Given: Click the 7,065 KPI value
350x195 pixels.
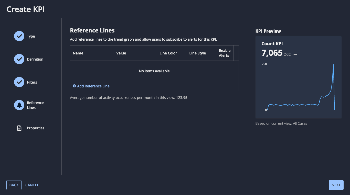Looking at the screenshot, I should (x=272, y=53).
